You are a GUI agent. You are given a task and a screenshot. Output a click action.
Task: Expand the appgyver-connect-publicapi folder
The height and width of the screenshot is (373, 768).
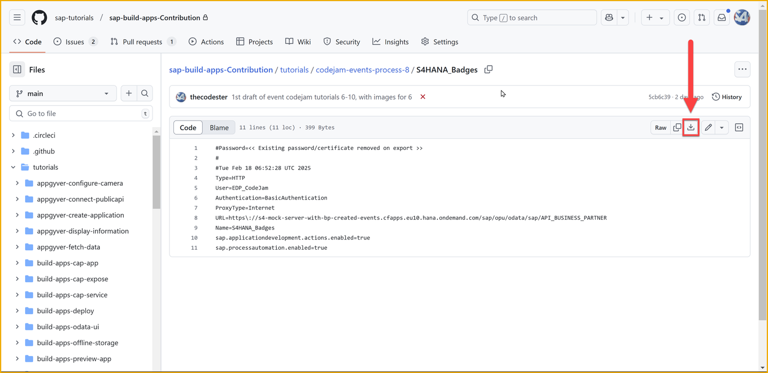[18, 200]
